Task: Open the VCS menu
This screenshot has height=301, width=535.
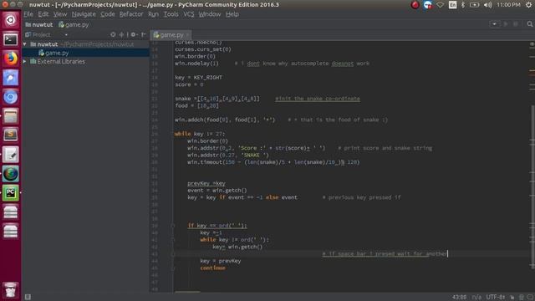Action: (189, 14)
